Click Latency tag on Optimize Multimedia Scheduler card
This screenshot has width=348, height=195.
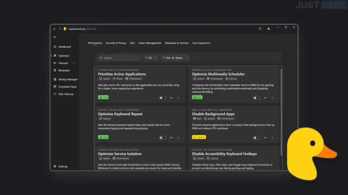point(231,79)
